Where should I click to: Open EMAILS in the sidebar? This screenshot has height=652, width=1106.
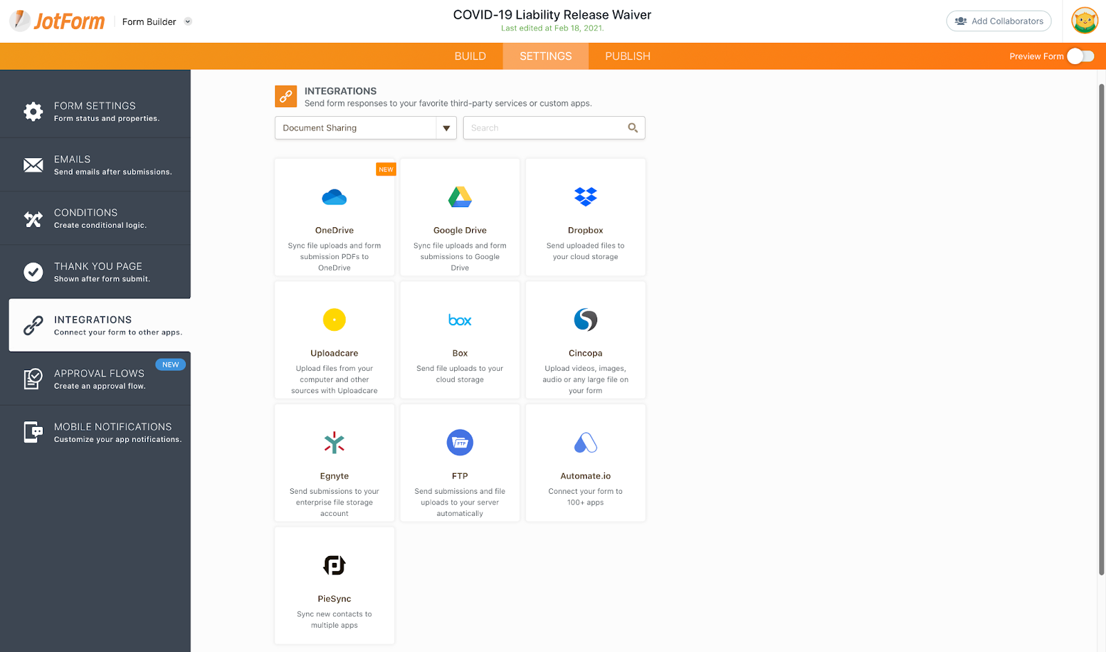(95, 165)
